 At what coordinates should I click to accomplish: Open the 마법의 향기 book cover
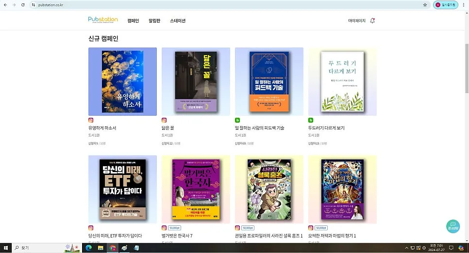342,190
